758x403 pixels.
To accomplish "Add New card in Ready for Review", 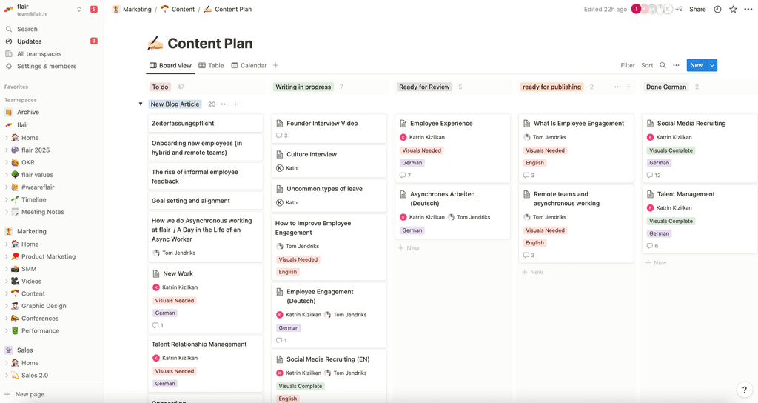I will pos(409,248).
